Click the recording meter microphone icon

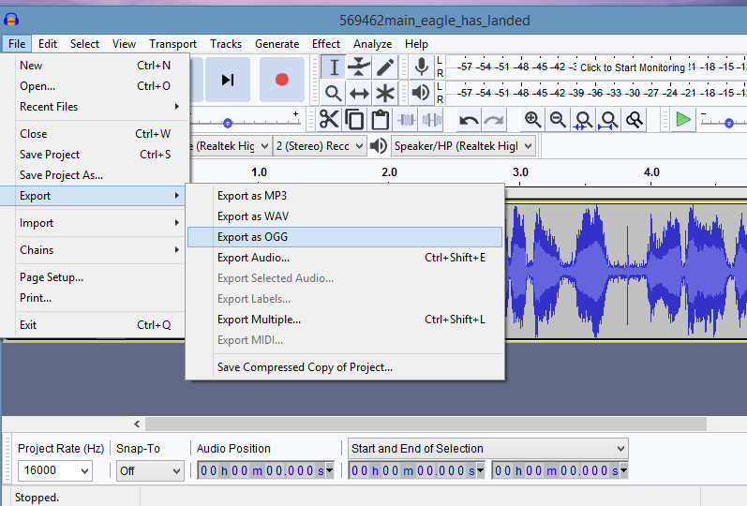(421, 67)
